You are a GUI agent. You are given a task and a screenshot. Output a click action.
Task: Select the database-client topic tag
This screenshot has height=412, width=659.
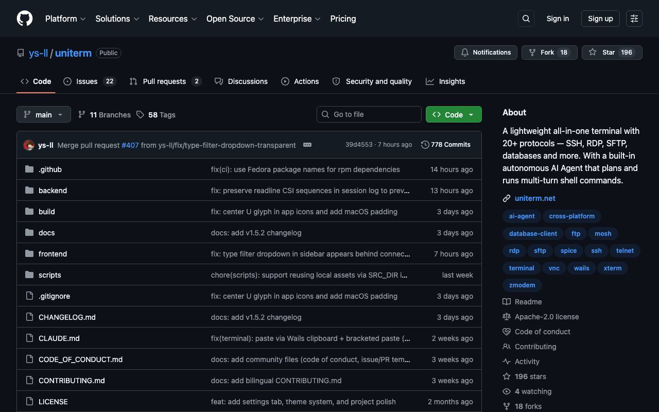533,234
